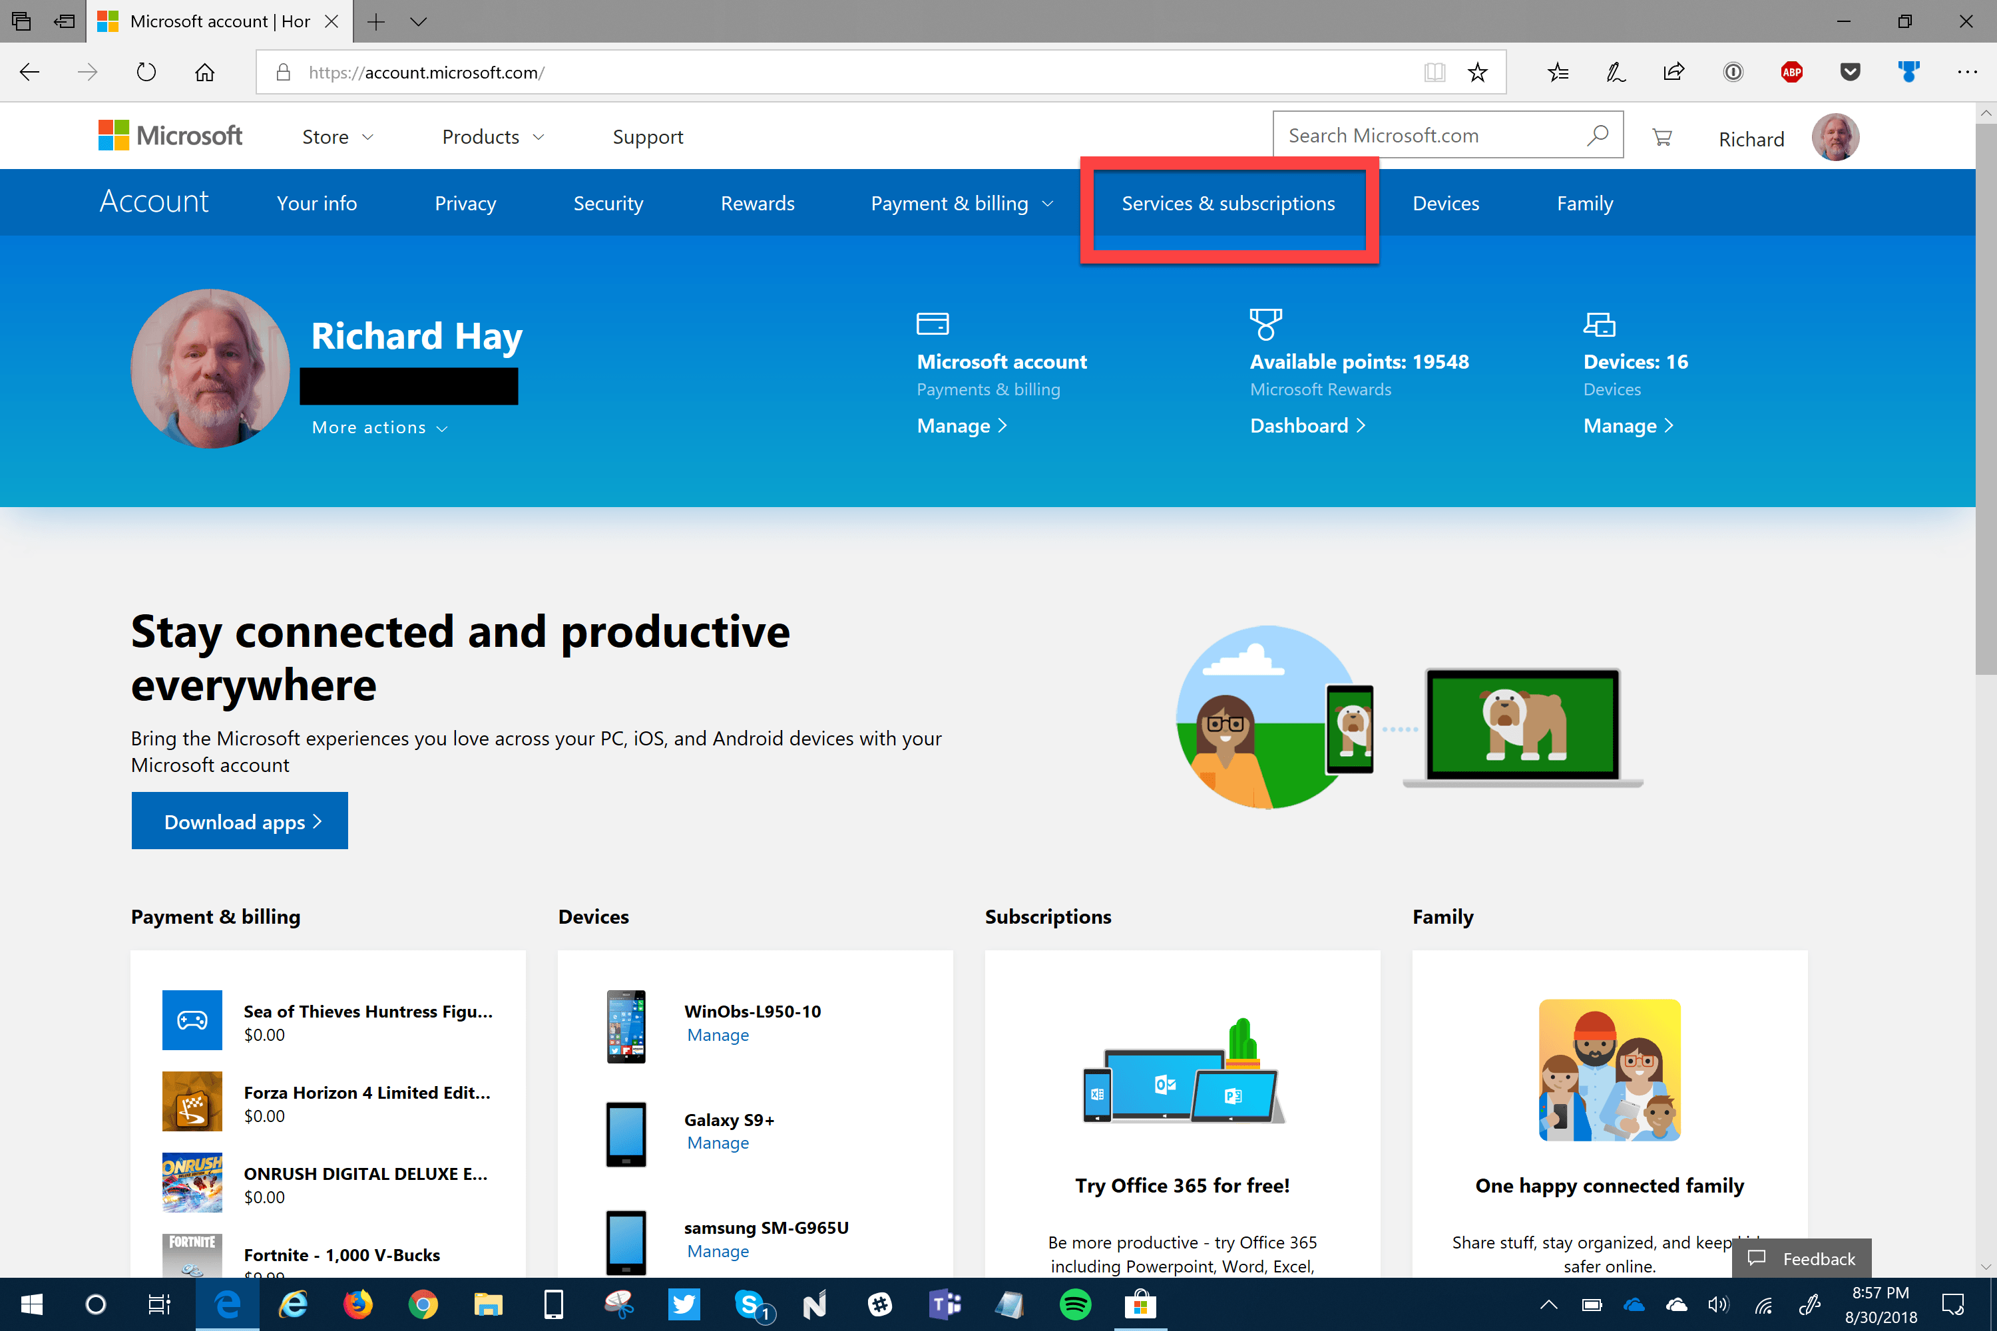Screen dimensions: 1997x1331
Task: Open the shopping cart in the Microsoft header
Action: (x=1662, y=136)
